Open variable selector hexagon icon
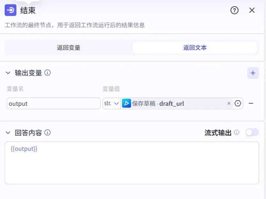 coord(238,103)
